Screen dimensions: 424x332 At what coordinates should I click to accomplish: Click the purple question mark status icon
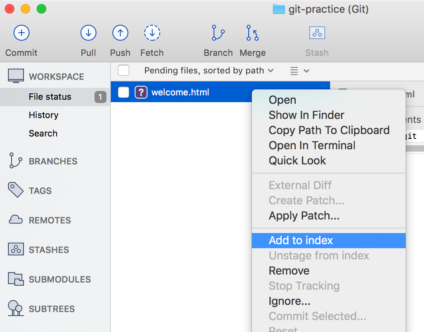pos(141,93)
